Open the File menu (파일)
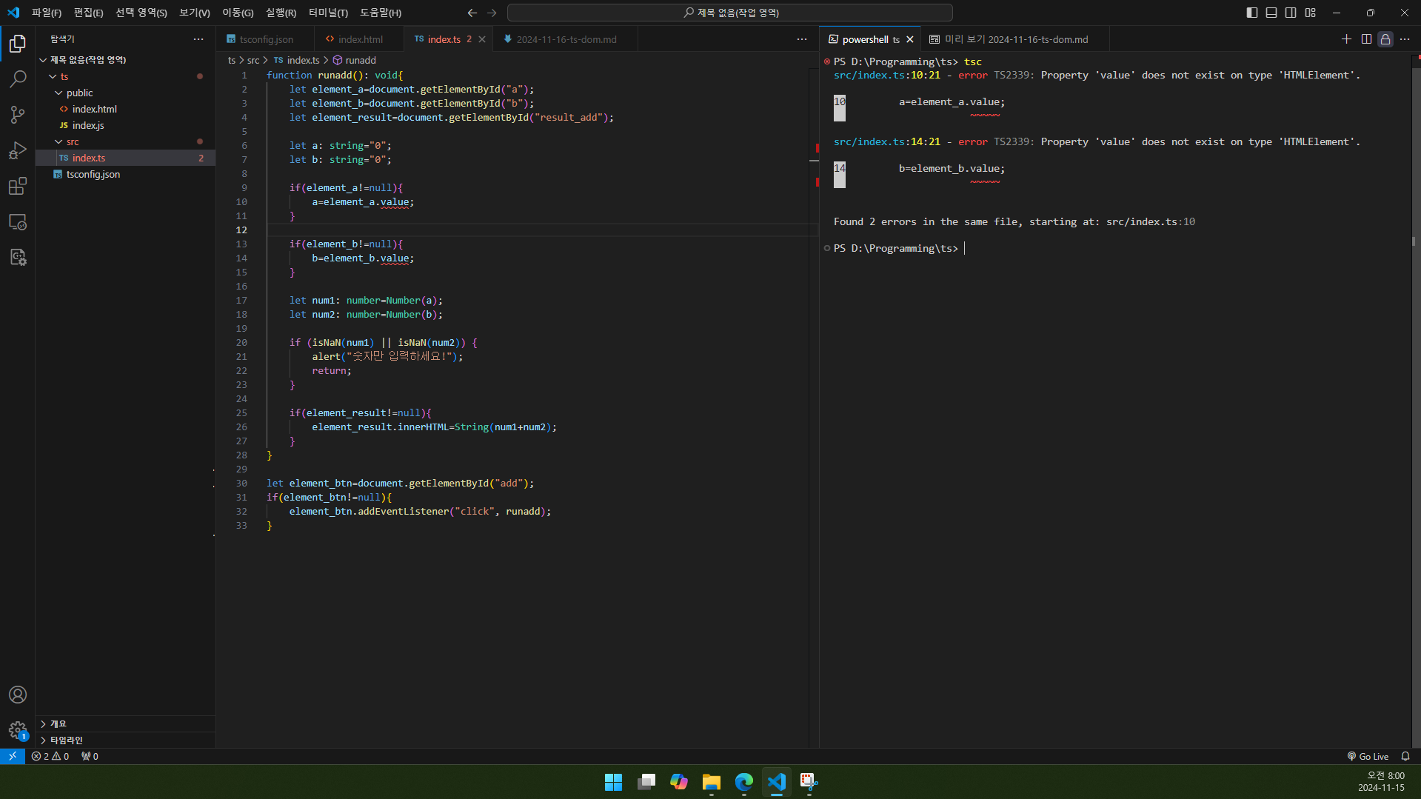 46,13
